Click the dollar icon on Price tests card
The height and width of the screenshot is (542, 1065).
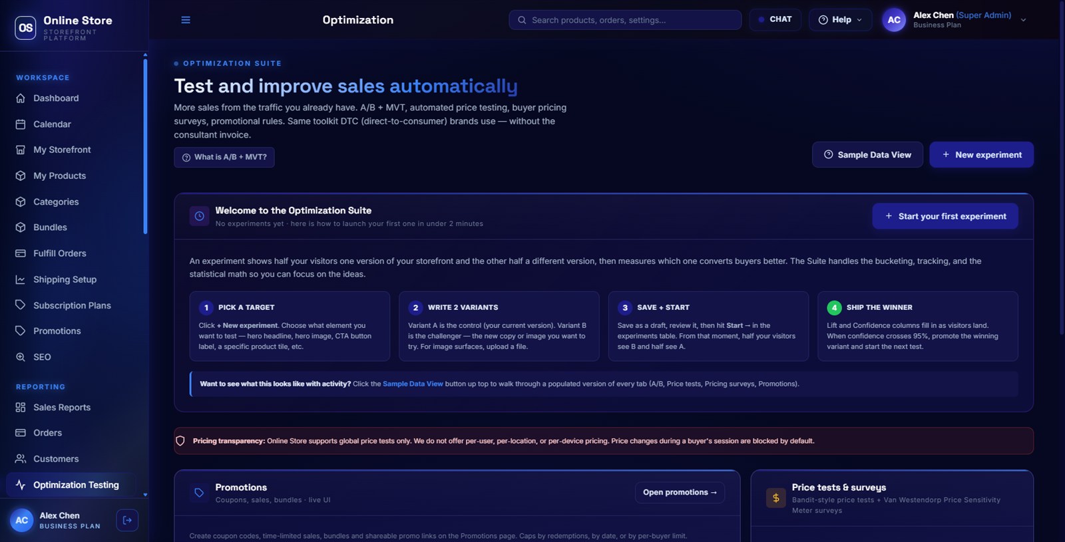[x=775, y=497]
